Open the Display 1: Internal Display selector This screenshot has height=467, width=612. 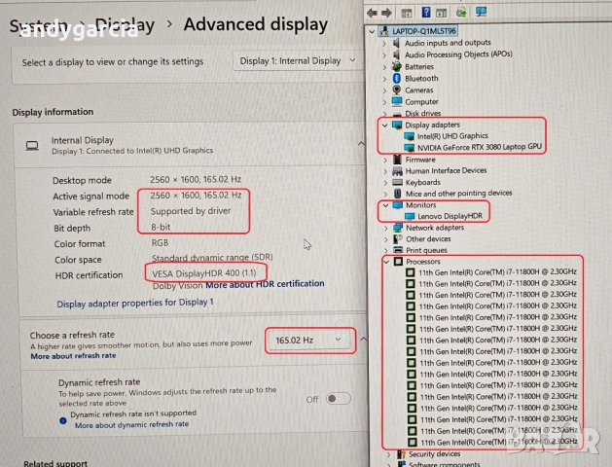click(297, 60)
